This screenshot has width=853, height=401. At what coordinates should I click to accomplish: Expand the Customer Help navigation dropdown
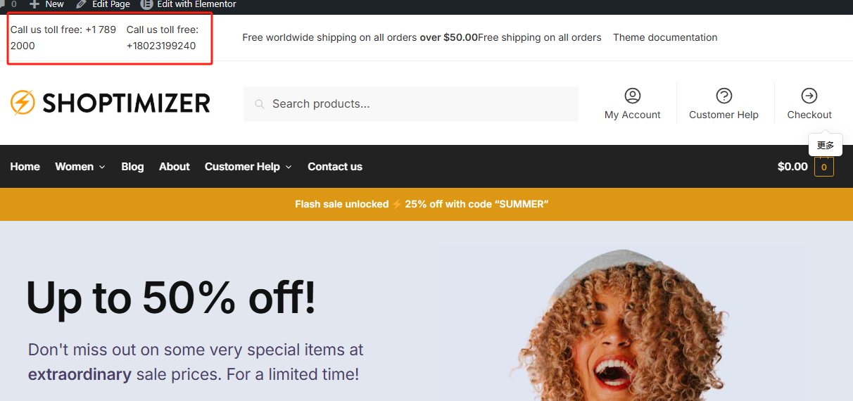pos(248,167)
